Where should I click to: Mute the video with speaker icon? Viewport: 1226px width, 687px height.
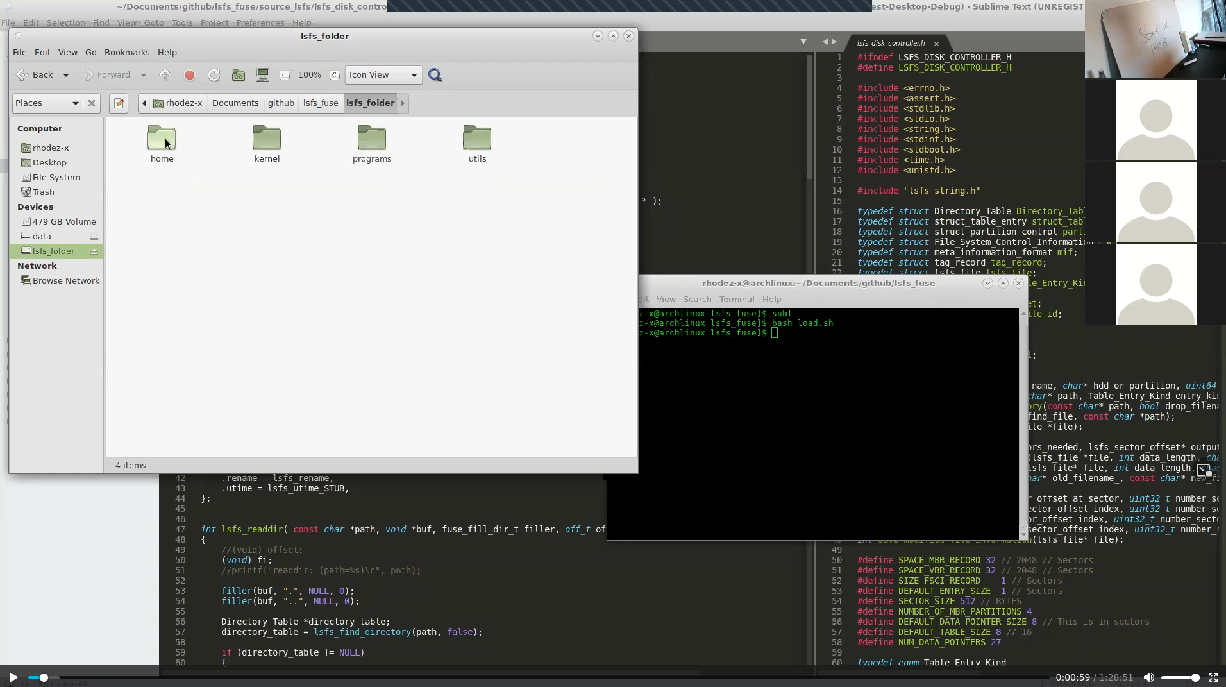(1149, 677)
